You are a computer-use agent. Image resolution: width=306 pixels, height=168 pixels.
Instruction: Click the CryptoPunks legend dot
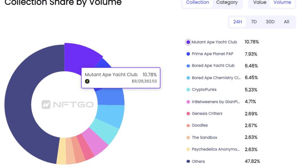click(x=188, y=90)
